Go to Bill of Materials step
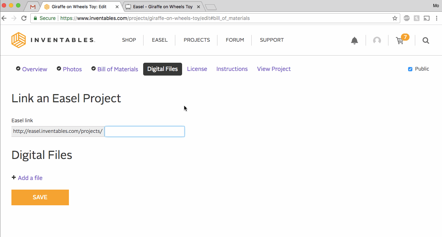The image size is (442, 237). [x=117, y=69]
